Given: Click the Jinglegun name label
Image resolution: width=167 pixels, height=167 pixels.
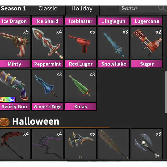Looking at the screenshot, I should coord(114,21).
